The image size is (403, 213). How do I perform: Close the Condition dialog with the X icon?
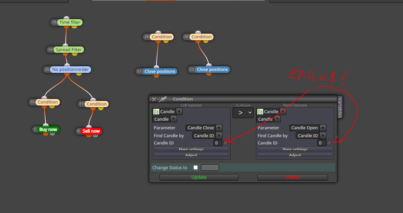154,99
